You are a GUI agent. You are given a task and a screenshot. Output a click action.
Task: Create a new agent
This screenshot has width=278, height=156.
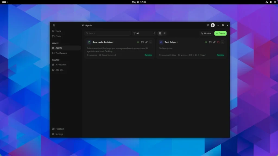220,33
